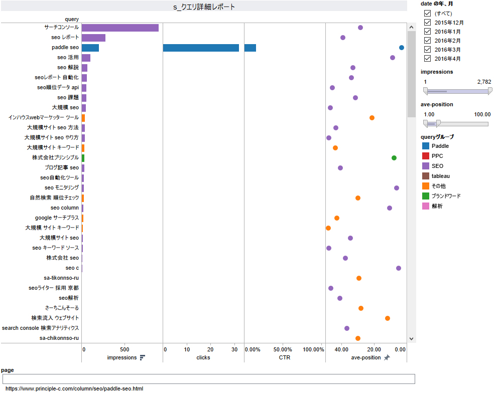Toggle the 2016年4月 date checkbox
The image size is (496, 393).
427,59
